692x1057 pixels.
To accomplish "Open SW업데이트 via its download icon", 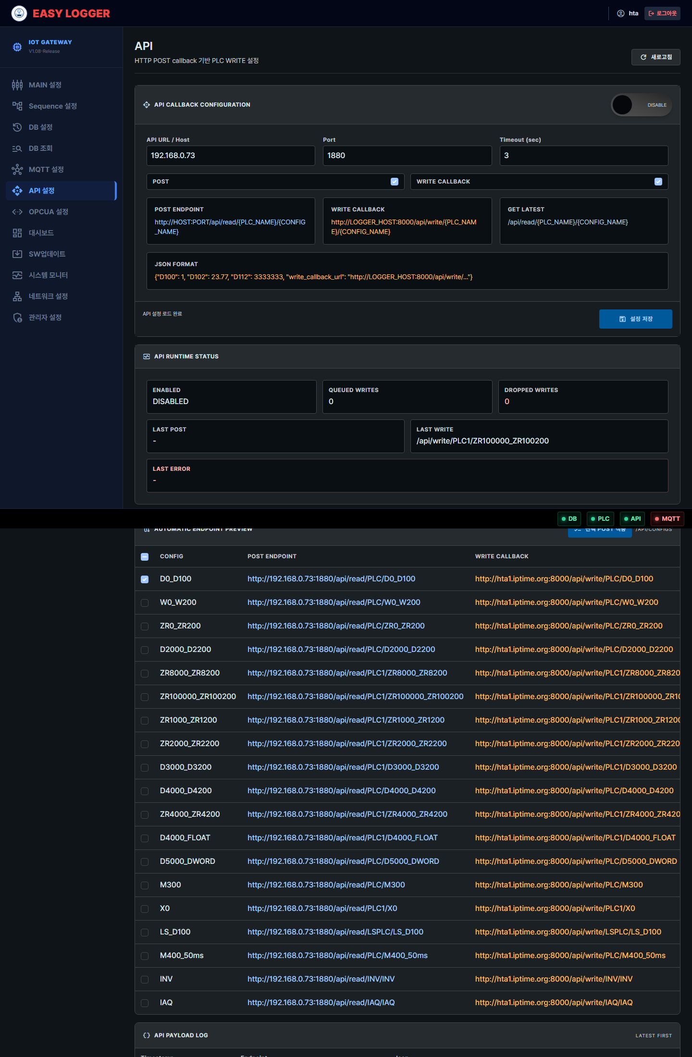I will [17, 254].
